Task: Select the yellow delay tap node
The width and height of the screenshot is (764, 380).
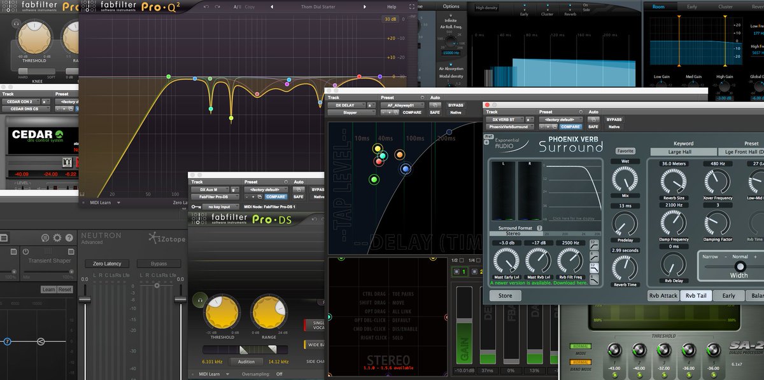Action: 377,149
